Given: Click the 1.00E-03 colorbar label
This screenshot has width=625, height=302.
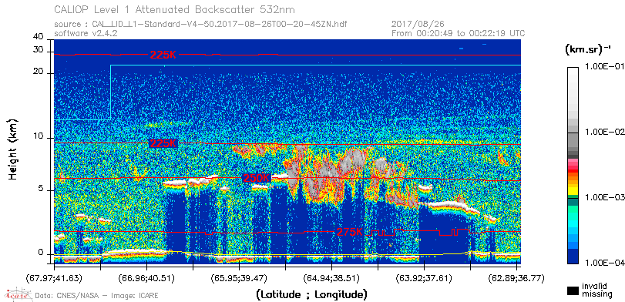Looking at the screenshot, I should (x=604, y=198).
